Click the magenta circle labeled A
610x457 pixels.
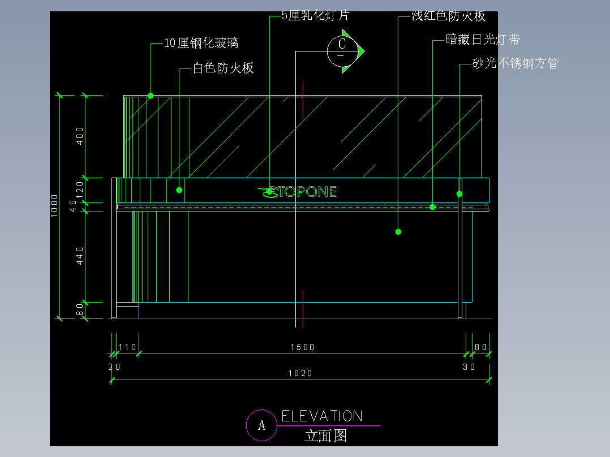point(261,425)
